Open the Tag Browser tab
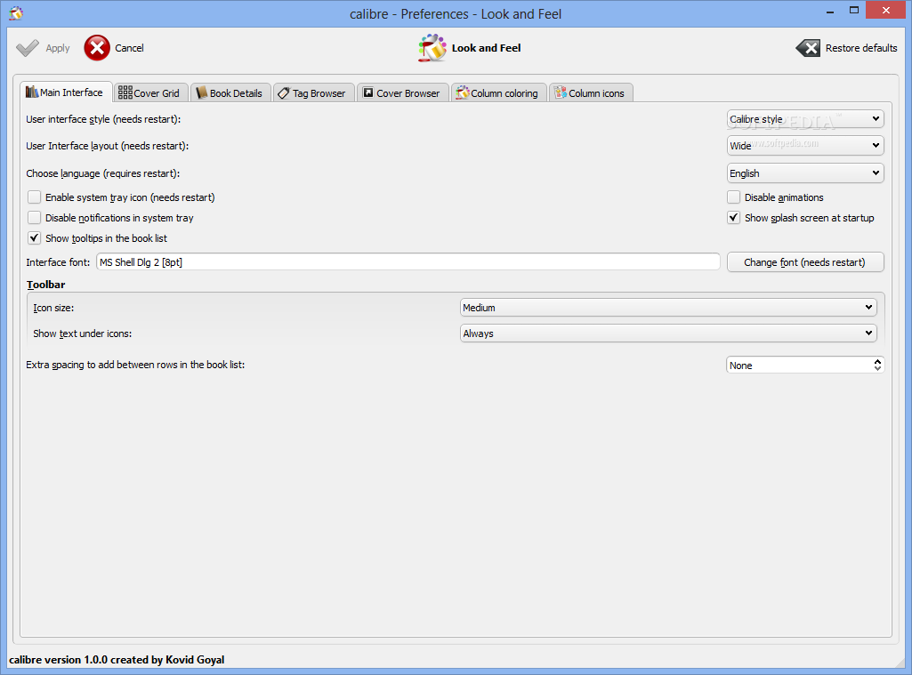The width and height of the screenshot is (912, 675). pos(313,93)
